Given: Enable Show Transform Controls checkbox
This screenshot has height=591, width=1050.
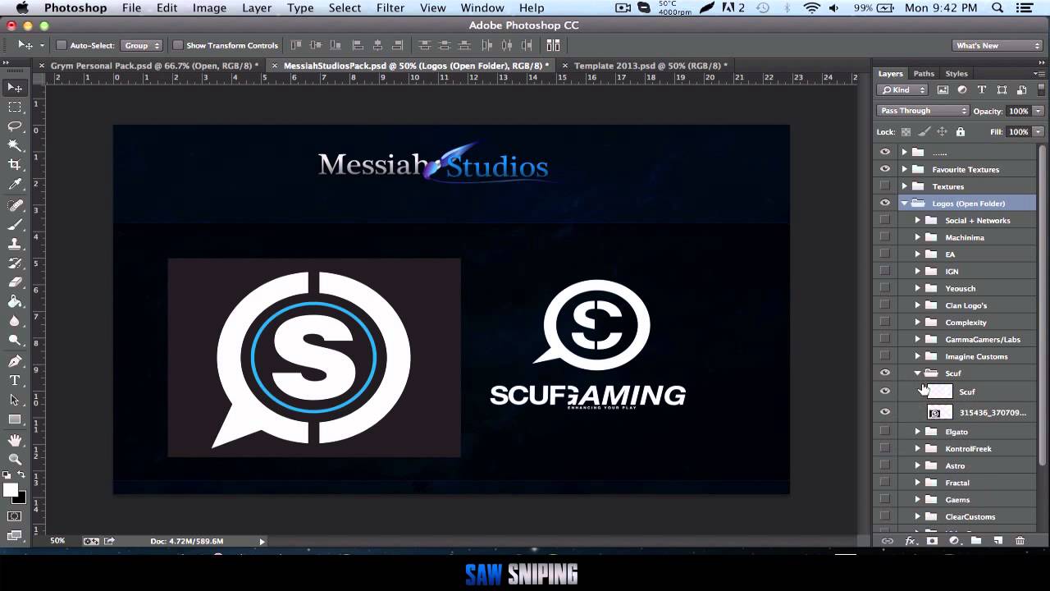Looking at the screenshot, I should coord(178,45).
